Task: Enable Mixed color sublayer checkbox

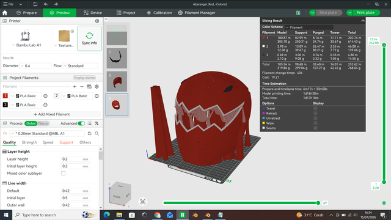Action: coord(63,174)
